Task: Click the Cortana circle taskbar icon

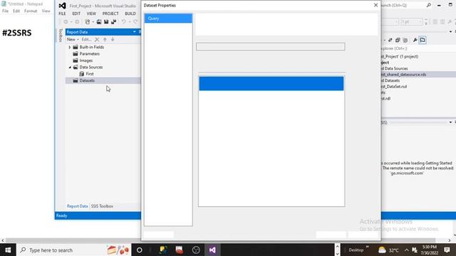Action: coord(140,250)
